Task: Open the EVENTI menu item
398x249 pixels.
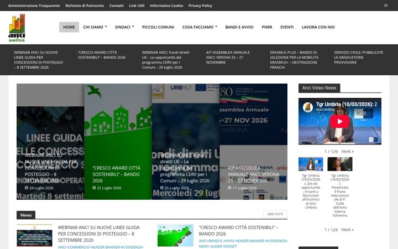Action: [287, 27]
